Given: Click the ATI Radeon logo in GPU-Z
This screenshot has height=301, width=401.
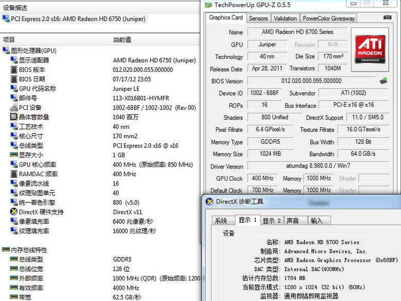Looking at the screenshot, I should 370,49.
